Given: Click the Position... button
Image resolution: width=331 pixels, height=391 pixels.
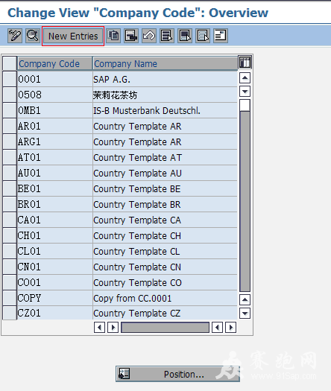Looking at the screenshot, I should (x=177, y=374).
